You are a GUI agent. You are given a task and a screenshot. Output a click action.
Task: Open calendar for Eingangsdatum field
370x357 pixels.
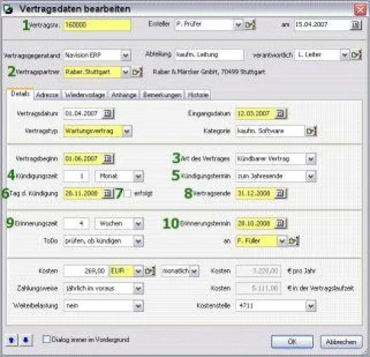(281, 114)
